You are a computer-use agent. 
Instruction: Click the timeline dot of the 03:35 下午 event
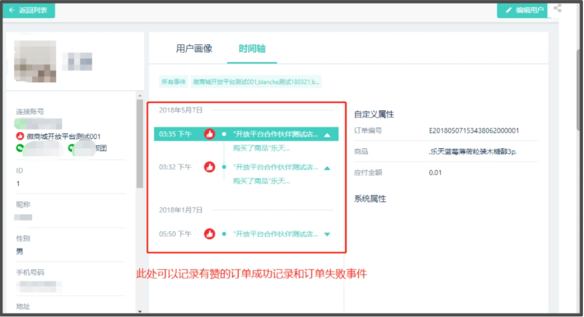point(224,134)
